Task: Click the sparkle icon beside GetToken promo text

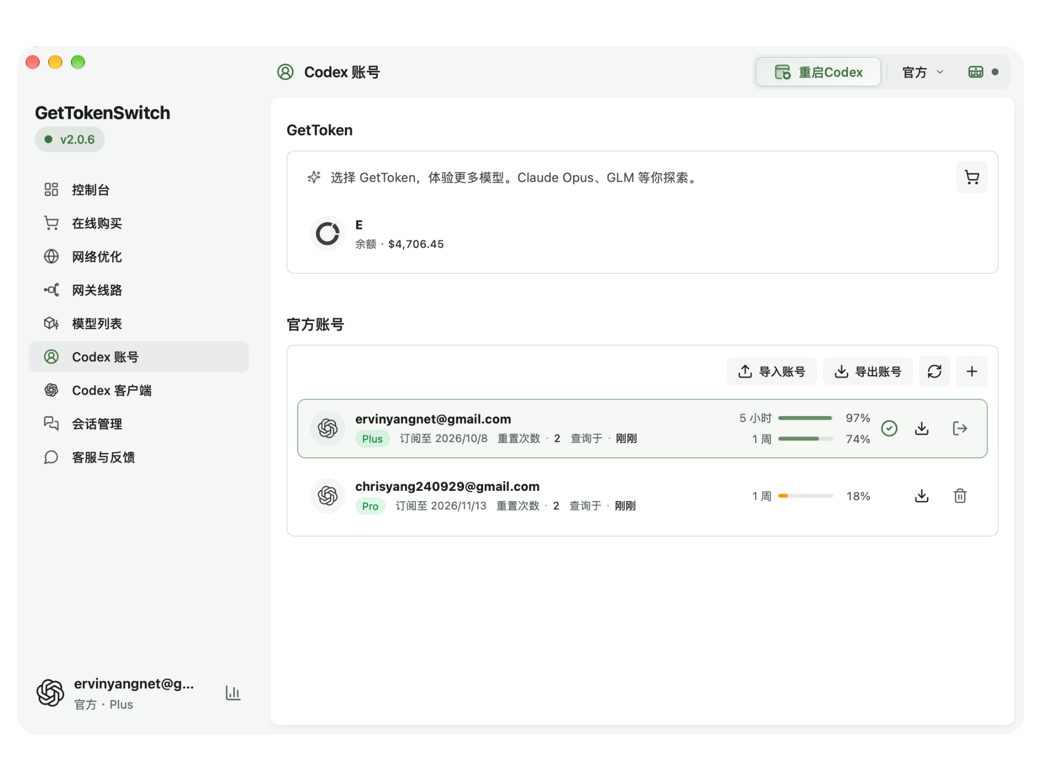Action: 314,177
